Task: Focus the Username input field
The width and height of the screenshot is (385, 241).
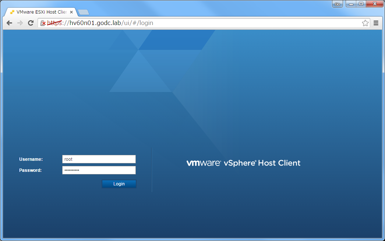Action: [x=99, y=159]
